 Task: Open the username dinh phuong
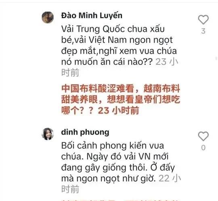coord(85,132)
